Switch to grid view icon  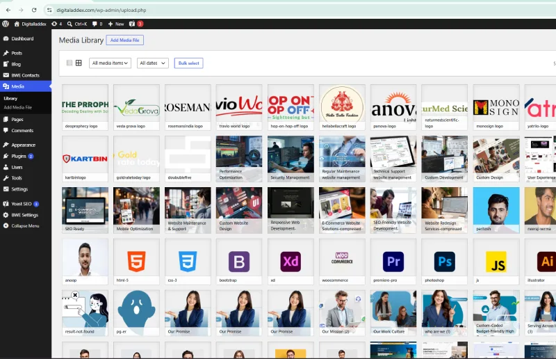pyautogui.click(x=79, y=63)
